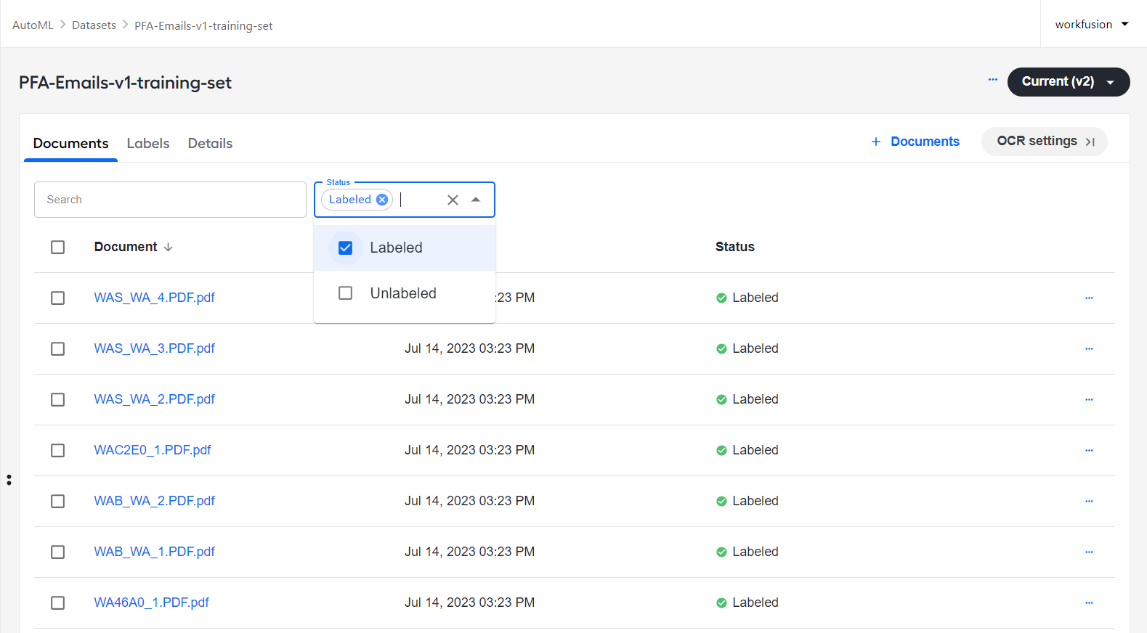Open the workfusion account dropdown
The width and height of the screenshot is (1147, 633).
tap(1092, 25)
